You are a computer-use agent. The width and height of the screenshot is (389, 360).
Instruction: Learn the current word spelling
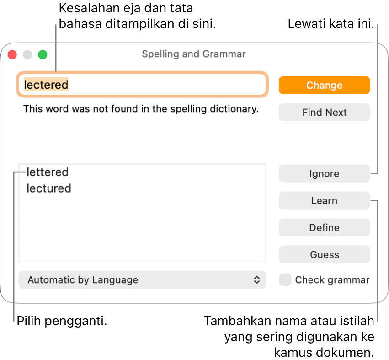tap(324, 200)
